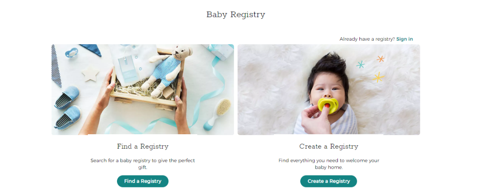Click the Sign in link

coord(404,39)
